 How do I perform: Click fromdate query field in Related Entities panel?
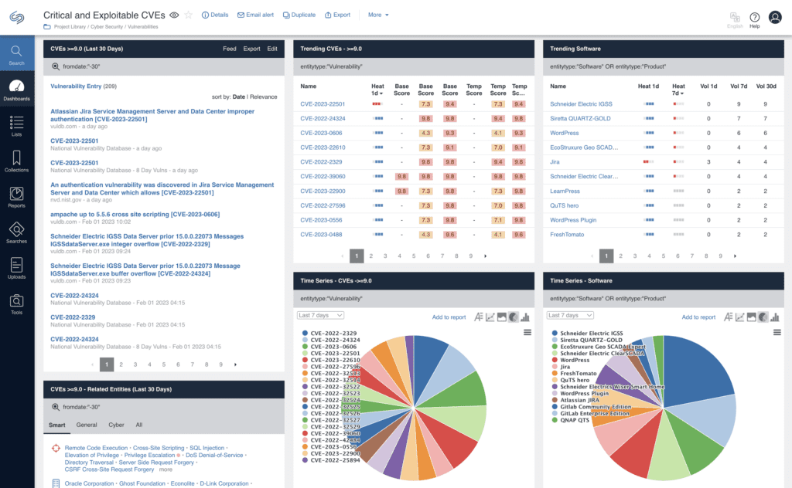coord(164,407)
